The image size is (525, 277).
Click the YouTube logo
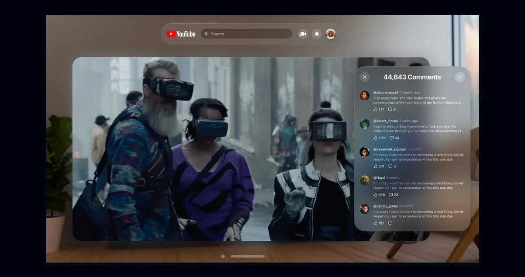click(x=181, y=34)
